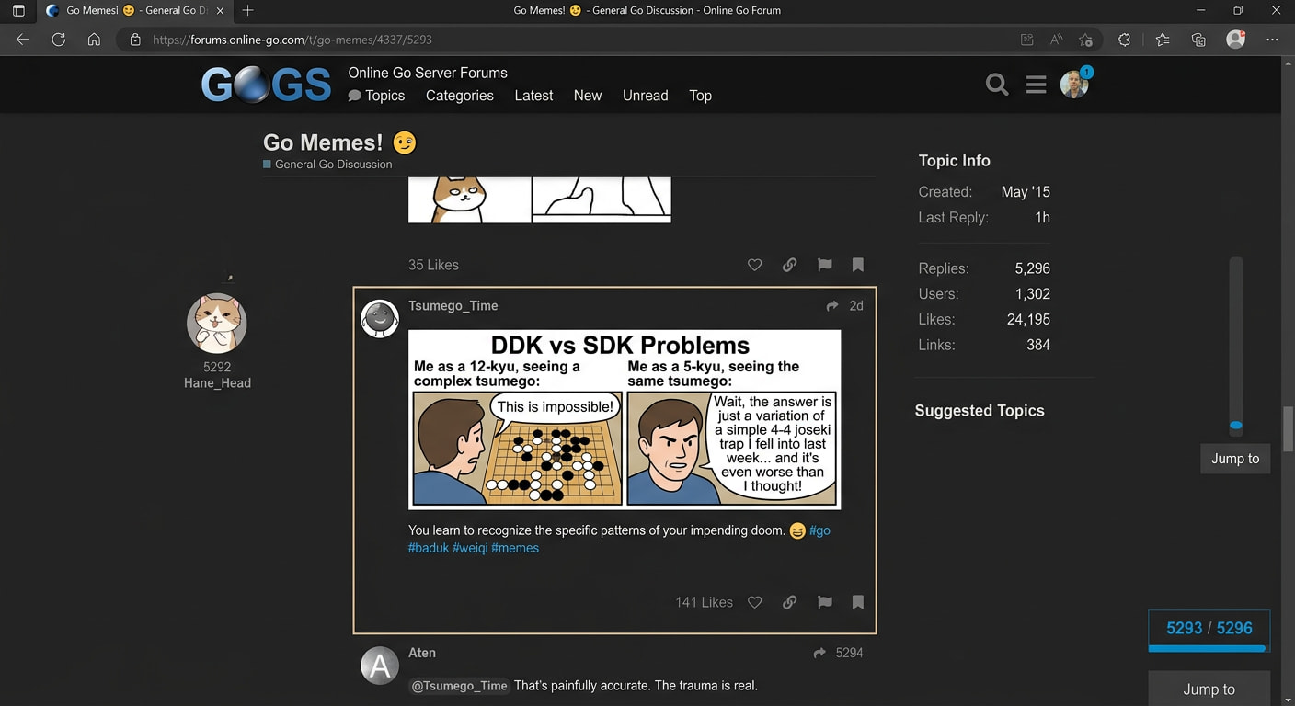Open the DDK vs SDK Problems meme image
The image size is (1295, 706).
625,419
